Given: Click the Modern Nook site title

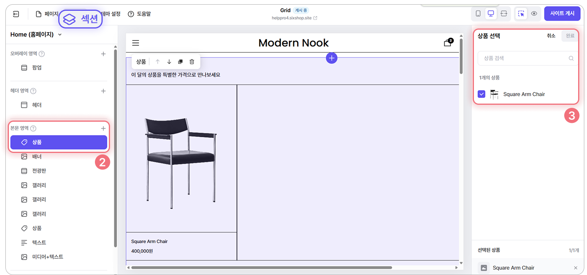Looking at the screenshot, I should pyautogui.click(x=293, y=43).
